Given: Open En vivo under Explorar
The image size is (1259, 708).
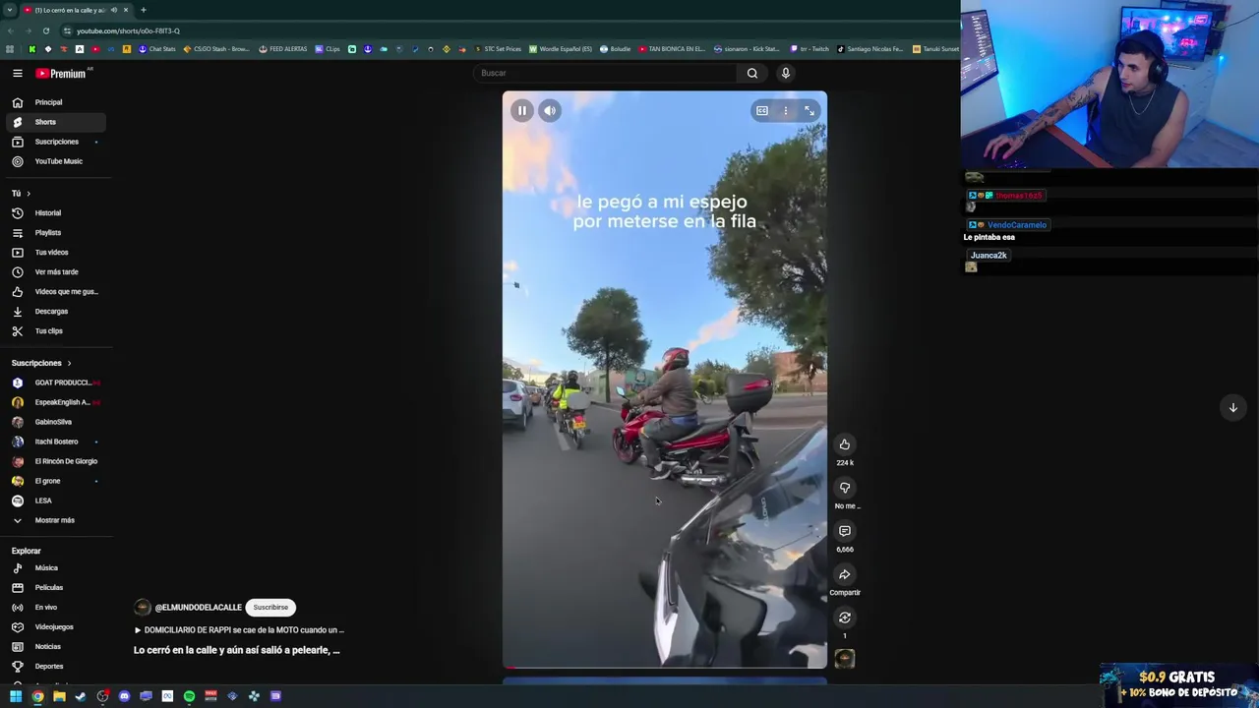Looking at the screenshot, I should coord(54,608).
